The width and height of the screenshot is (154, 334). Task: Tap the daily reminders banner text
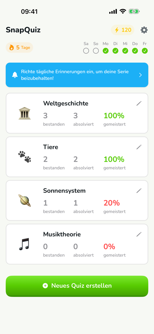click(x=75, y=75)
